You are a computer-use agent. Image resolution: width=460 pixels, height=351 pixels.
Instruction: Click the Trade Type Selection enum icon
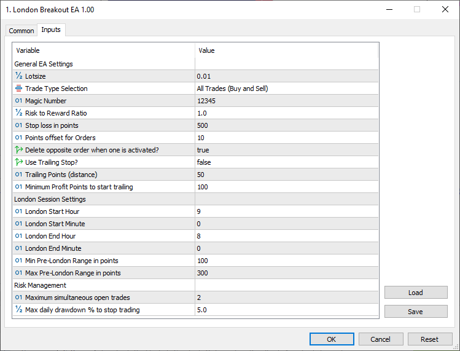coord(19,89)
